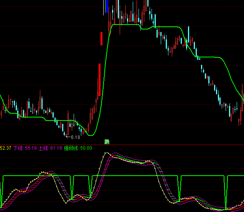Viewport: 244px width, 212px height.
Task: Click the green 跌 signal marker
Action: [107, 142]
